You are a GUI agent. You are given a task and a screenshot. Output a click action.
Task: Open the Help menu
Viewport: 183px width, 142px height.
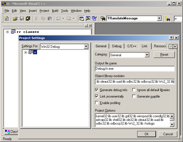tap(87, 11)
